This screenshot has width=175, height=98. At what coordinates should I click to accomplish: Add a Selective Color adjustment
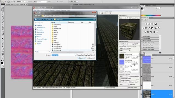[157, 32]
